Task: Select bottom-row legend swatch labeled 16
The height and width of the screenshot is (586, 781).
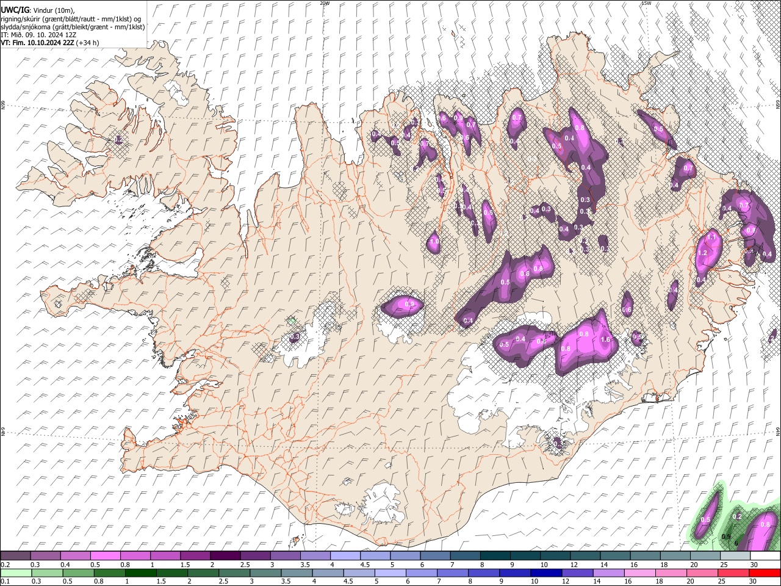Action: (640, 573)
